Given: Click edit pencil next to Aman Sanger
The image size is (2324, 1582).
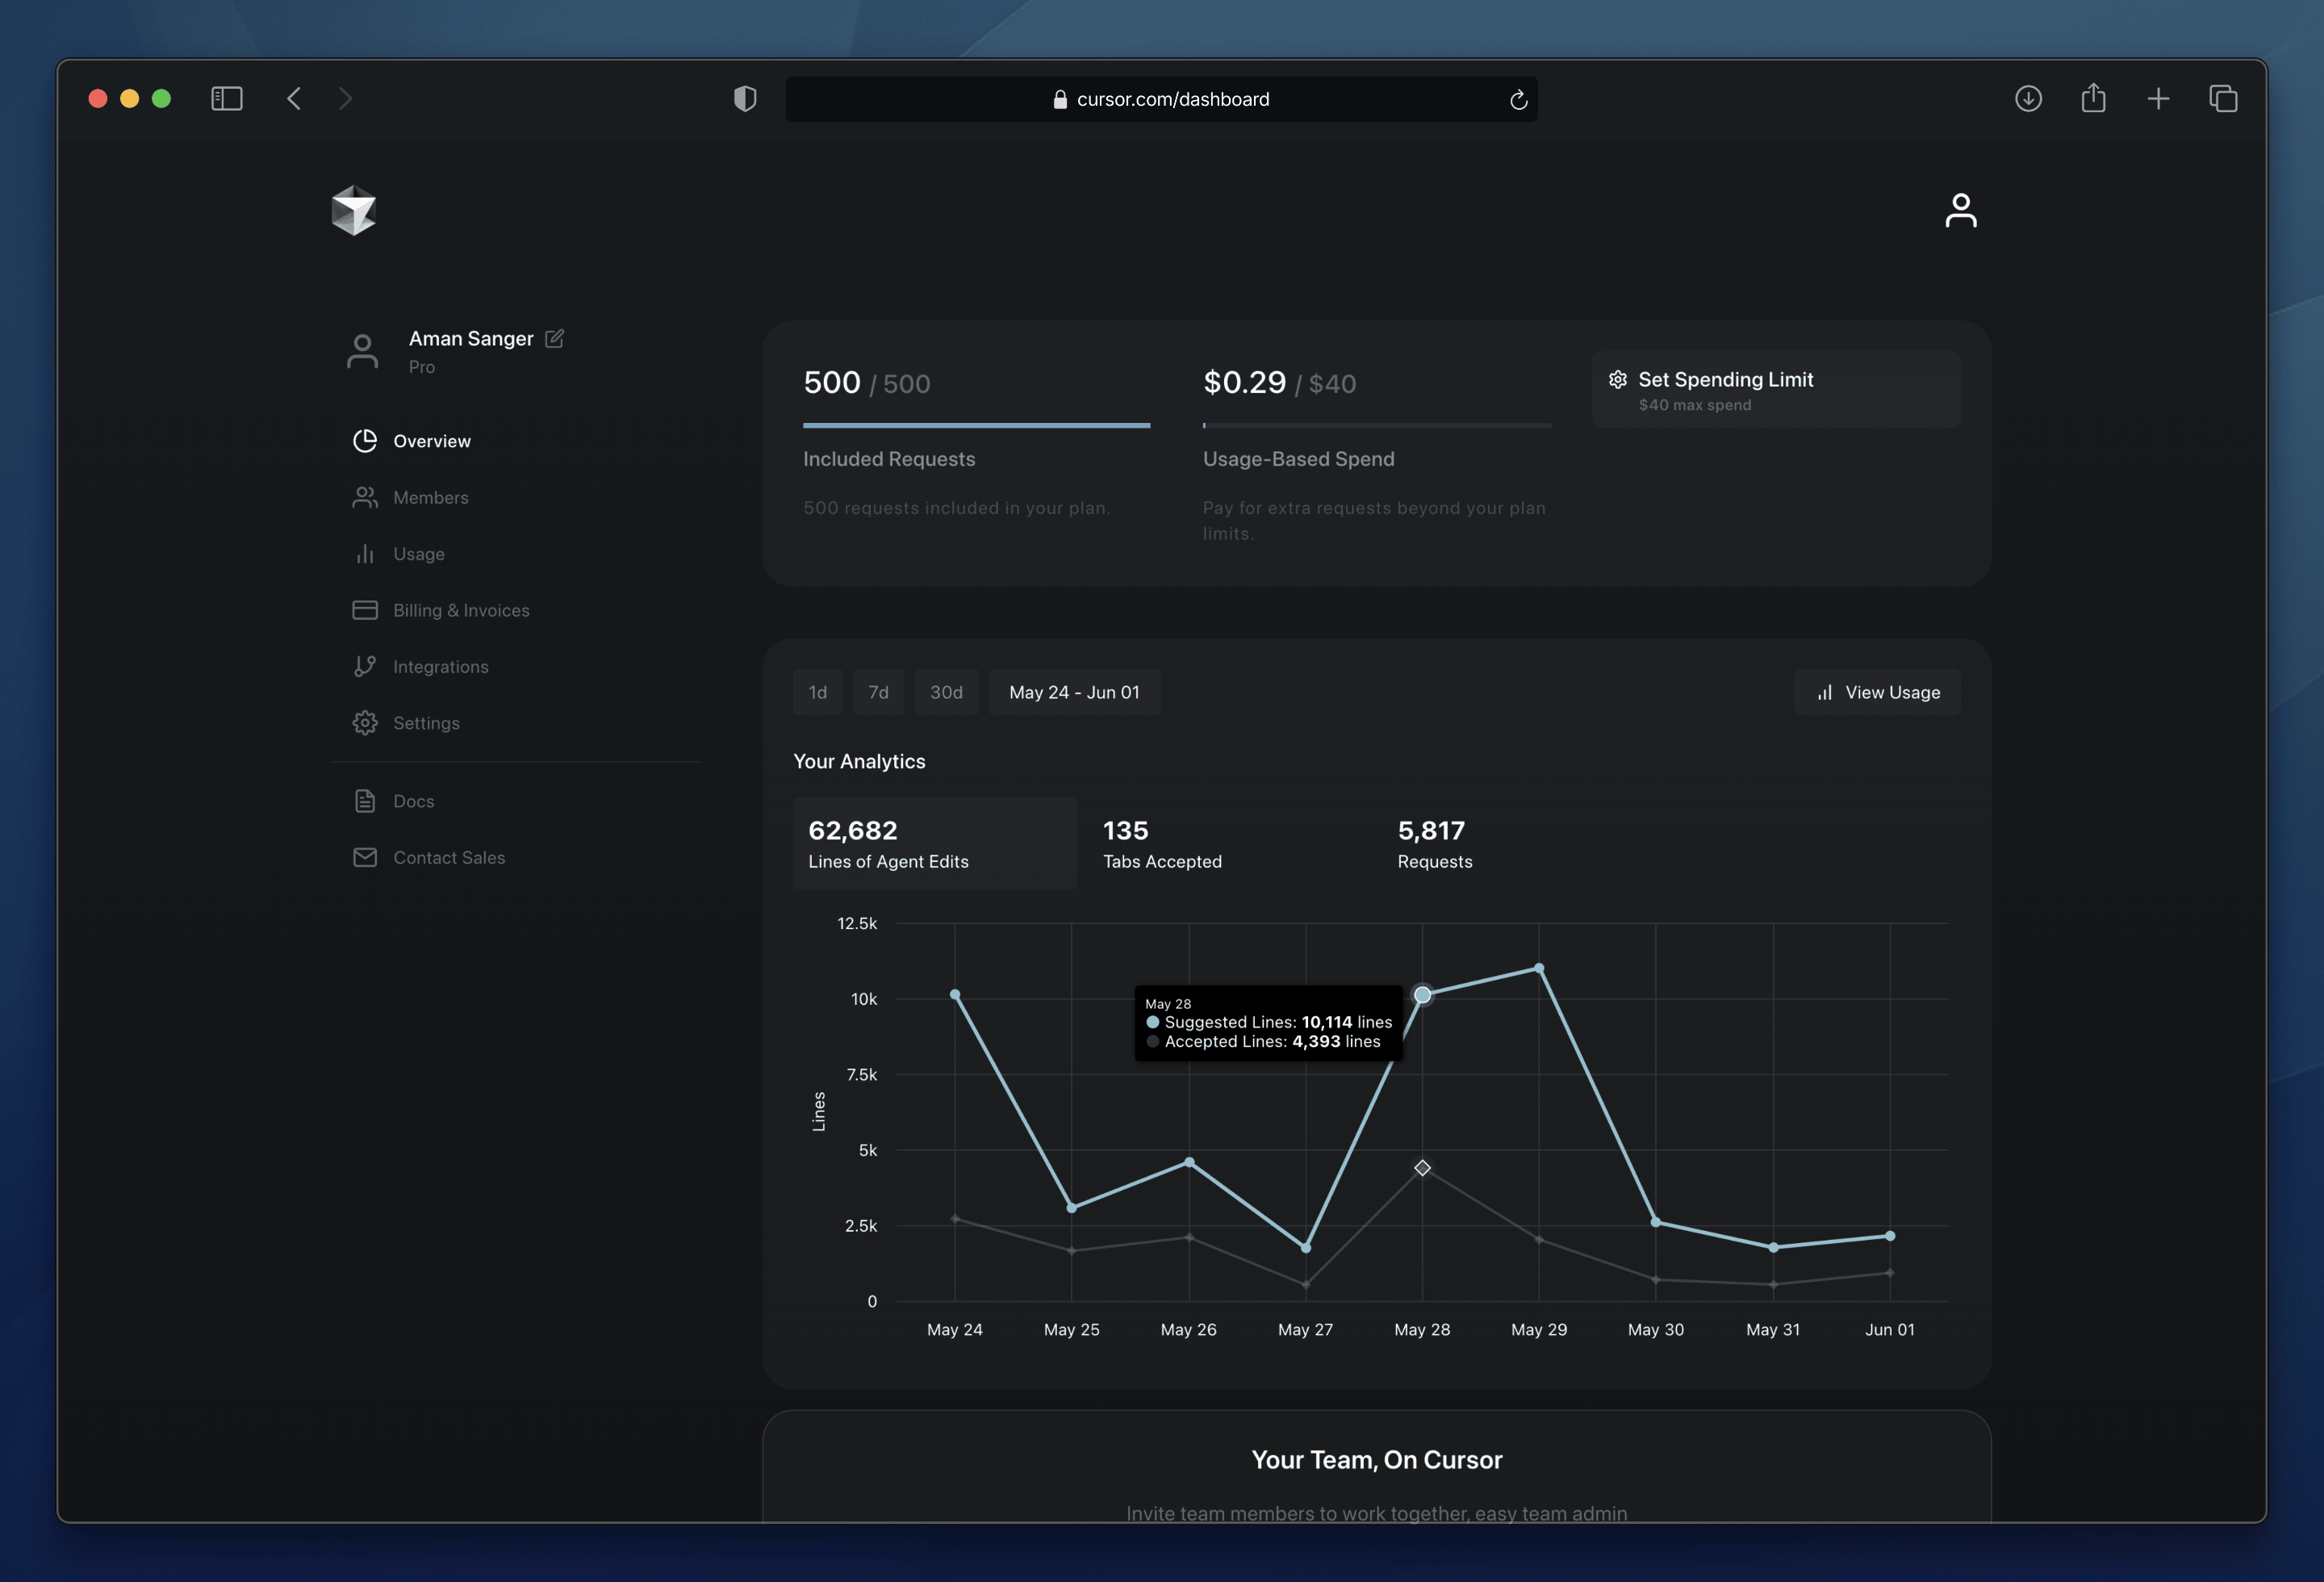Looking at the screenshot, I should [x=555, y=338].
